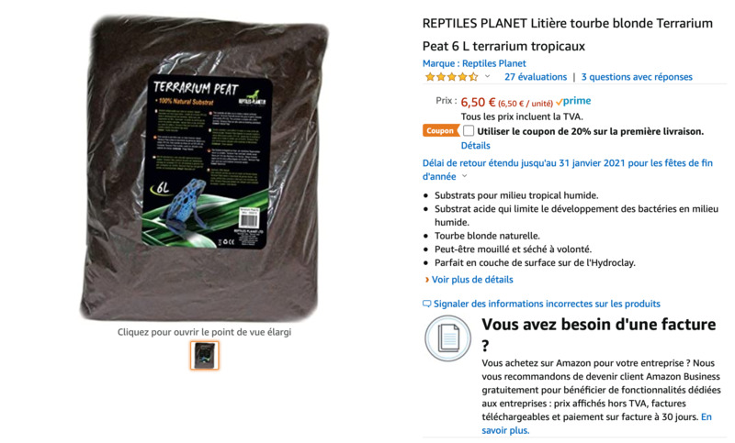Visit the Marque : Reptiles Planet link
Viewport: 735px width, 443px height.
point(474,63)
